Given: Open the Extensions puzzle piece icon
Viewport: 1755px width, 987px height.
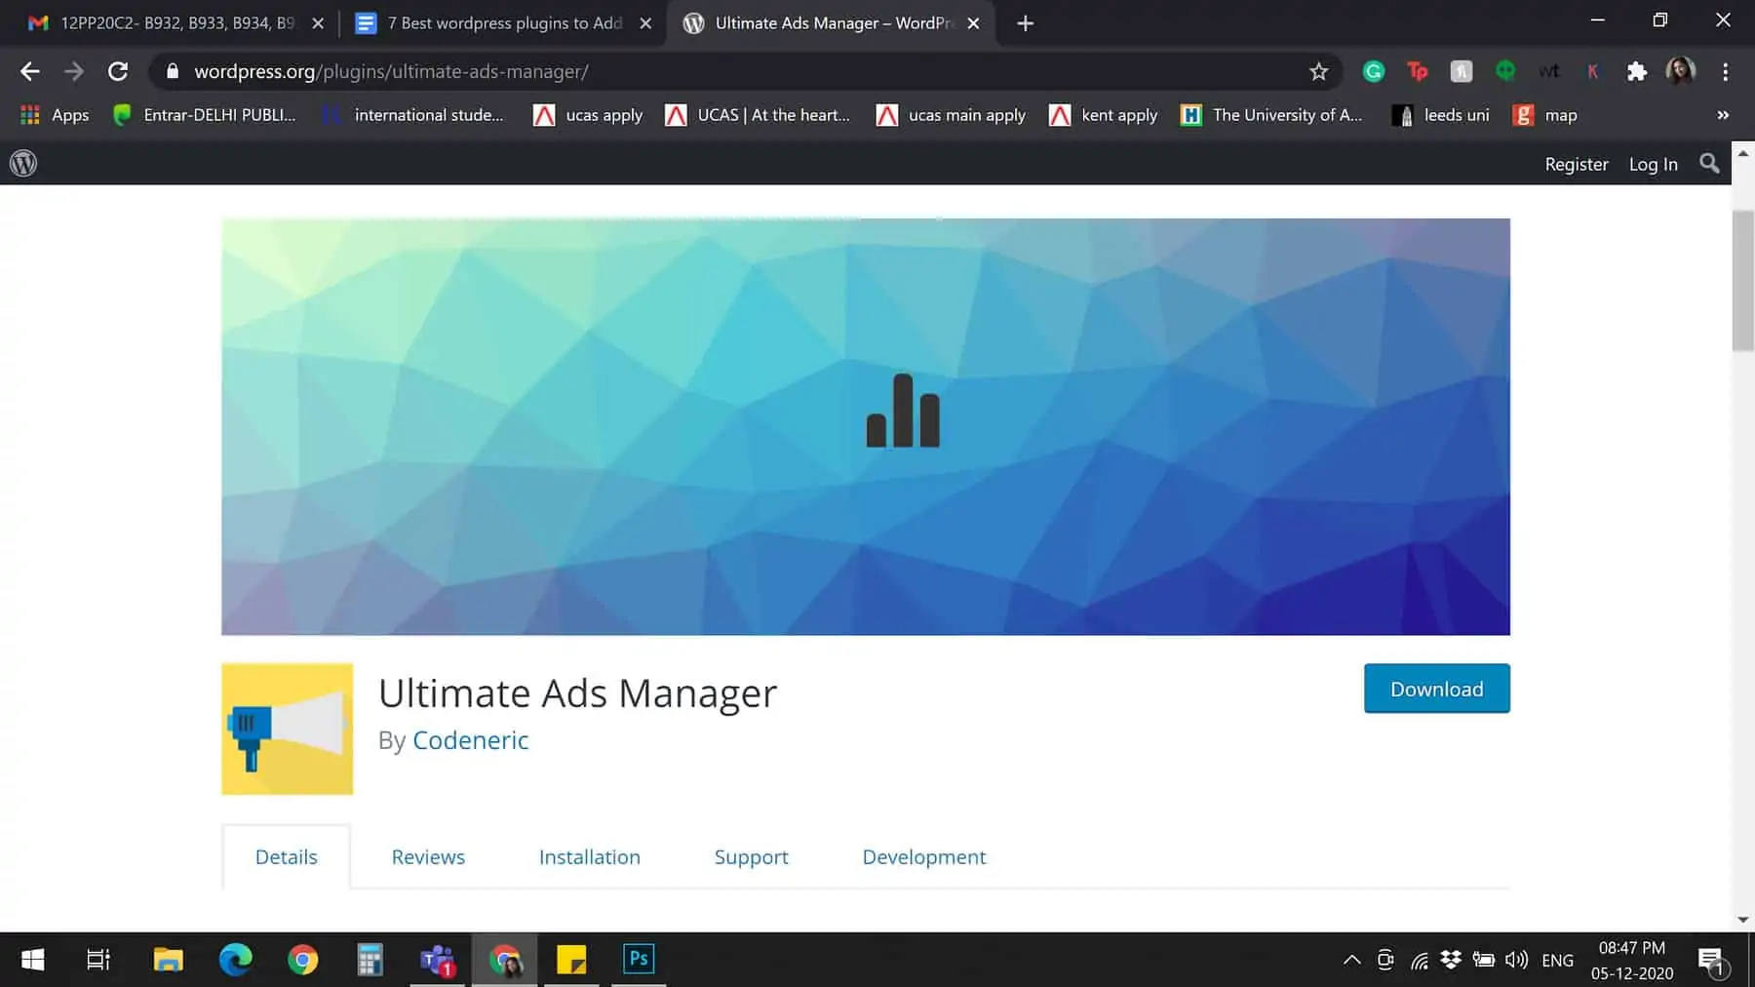Looking at the screenshot, I should click(1637, 71).
